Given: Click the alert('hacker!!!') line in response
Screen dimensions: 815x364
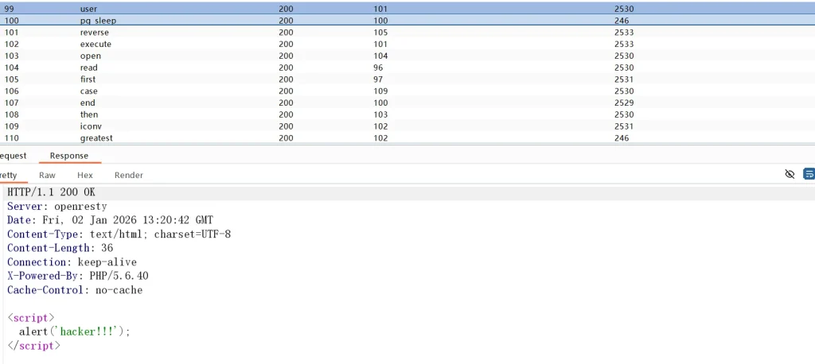Looking at the screenshot, I should coord(74,331).
